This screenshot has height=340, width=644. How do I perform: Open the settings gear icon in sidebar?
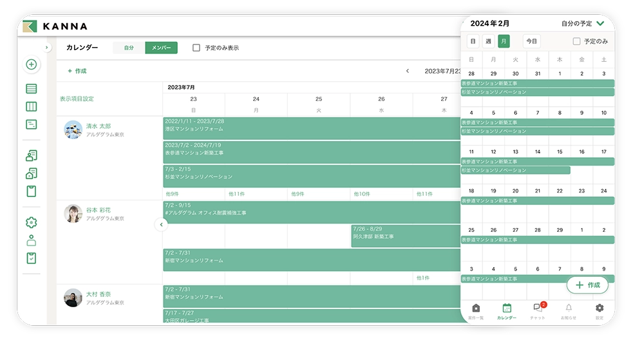pos(31,222)
